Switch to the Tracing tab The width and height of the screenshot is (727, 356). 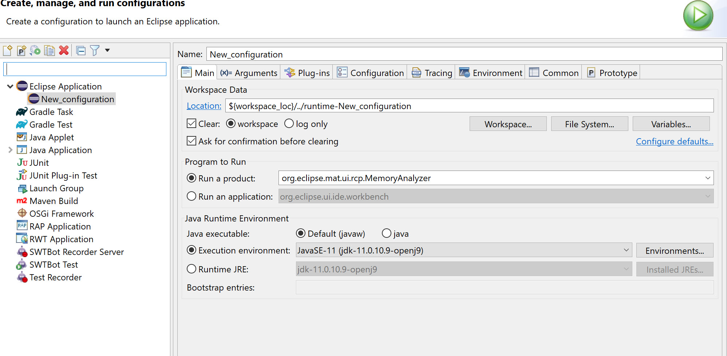432,73
